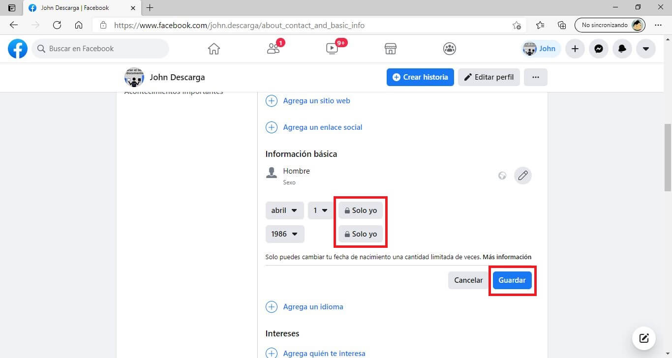Viewport: 672px width, 358px height.
Task: Open the three-dot profile options button
Action: pos(536,77)
